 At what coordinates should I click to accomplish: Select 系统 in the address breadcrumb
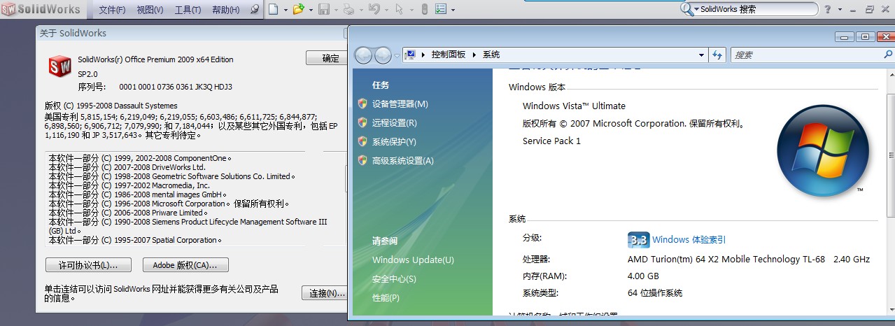click(491, 55)
